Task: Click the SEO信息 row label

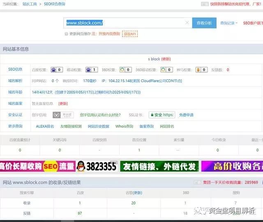Action: 15,69
